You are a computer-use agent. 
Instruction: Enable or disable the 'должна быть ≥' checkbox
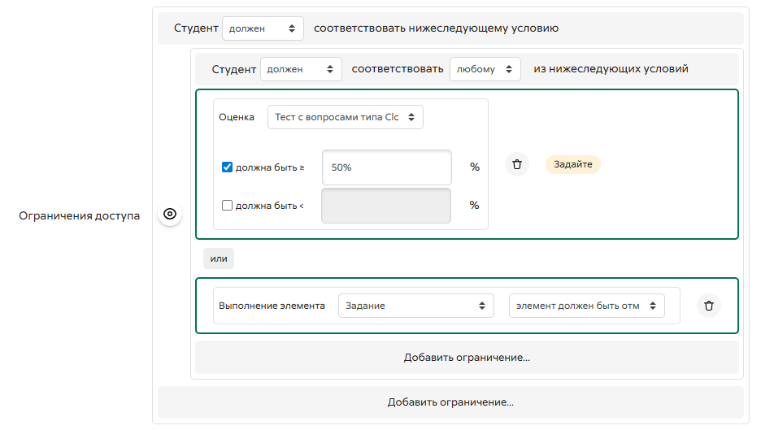[x=228, y=167]
